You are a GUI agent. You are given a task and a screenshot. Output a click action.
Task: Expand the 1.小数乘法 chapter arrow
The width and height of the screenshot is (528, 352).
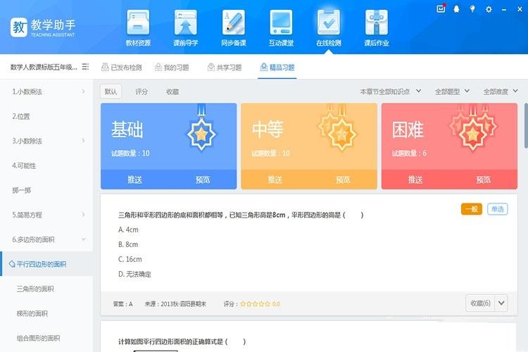[x=83, y=92]
